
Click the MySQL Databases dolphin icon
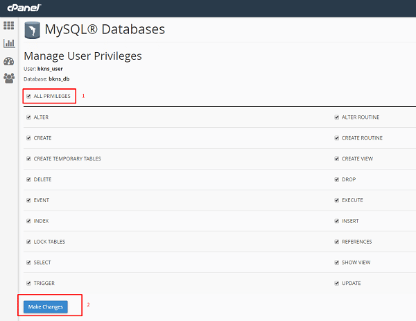pyautogui.click(x=33, y=30)
